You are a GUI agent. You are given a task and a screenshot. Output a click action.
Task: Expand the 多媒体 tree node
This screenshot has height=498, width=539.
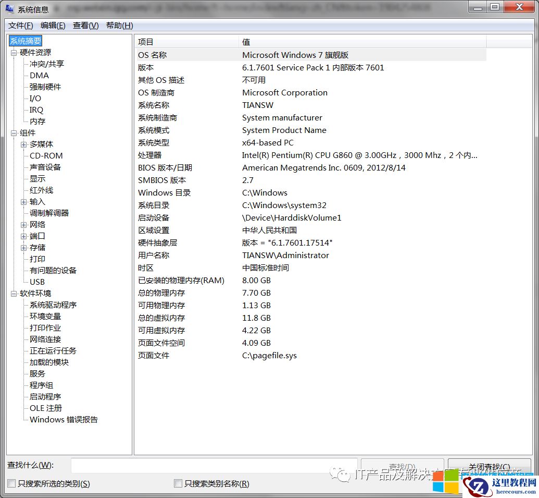point(24,144)
